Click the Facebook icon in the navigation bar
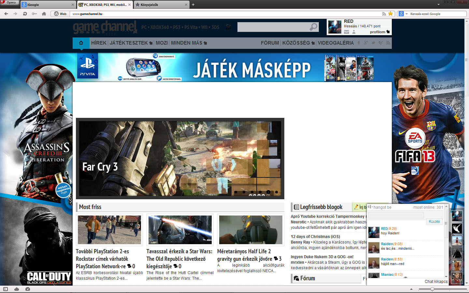 (359, 43)
